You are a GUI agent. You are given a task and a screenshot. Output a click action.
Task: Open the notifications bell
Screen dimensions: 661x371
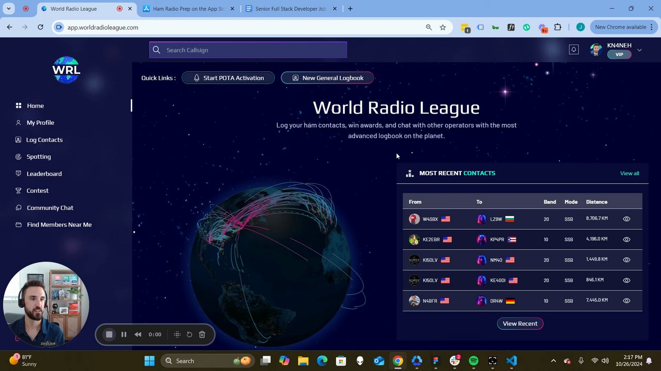[574, 49]
